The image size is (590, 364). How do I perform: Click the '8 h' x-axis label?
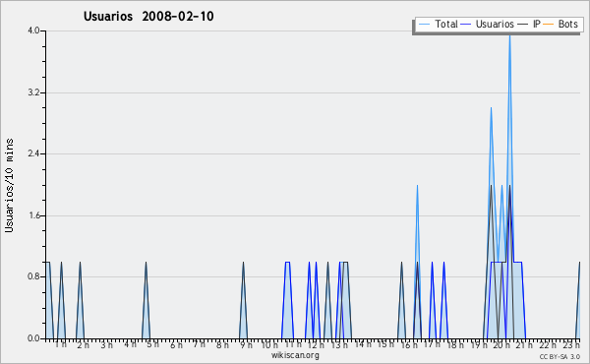222,344
